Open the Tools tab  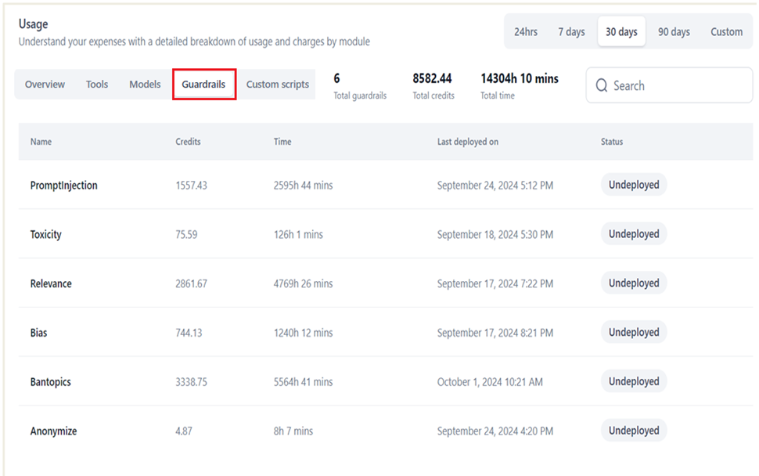pyautogui.click(x=97, y=85)
